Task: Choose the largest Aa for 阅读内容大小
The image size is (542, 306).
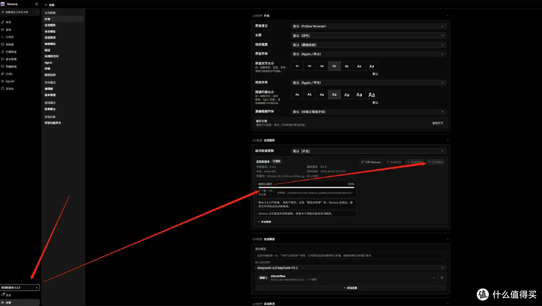Action: click(x=371, y=95)
